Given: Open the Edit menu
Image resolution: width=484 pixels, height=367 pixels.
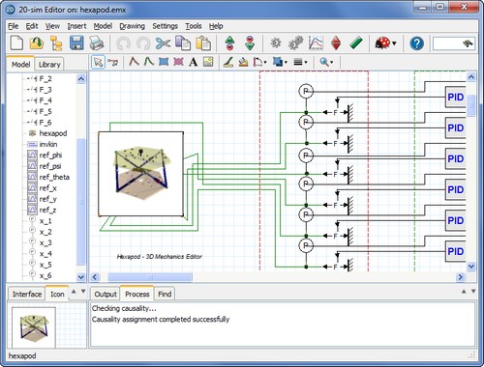Looking at the screenshot, I should (x=32, y=26).
